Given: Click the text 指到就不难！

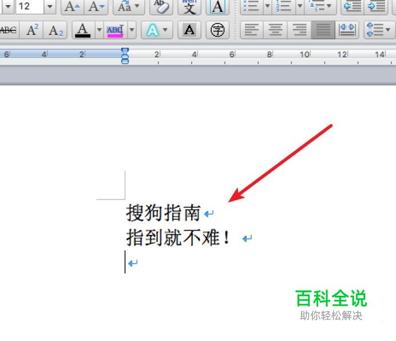Looking at the screenshot, I should [178, 237].
